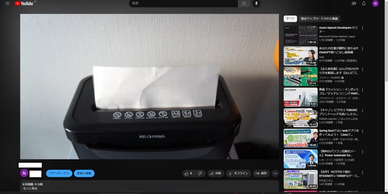Viewport: 388px width, 194px height.
Task: Open notifications bell
Action: 363,3
